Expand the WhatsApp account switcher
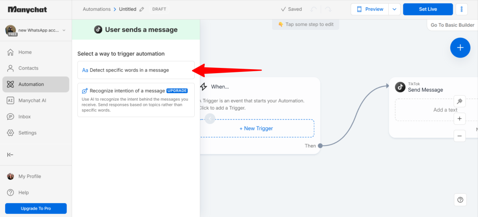This screenshot has height=217, width=478. pos(64,30)
